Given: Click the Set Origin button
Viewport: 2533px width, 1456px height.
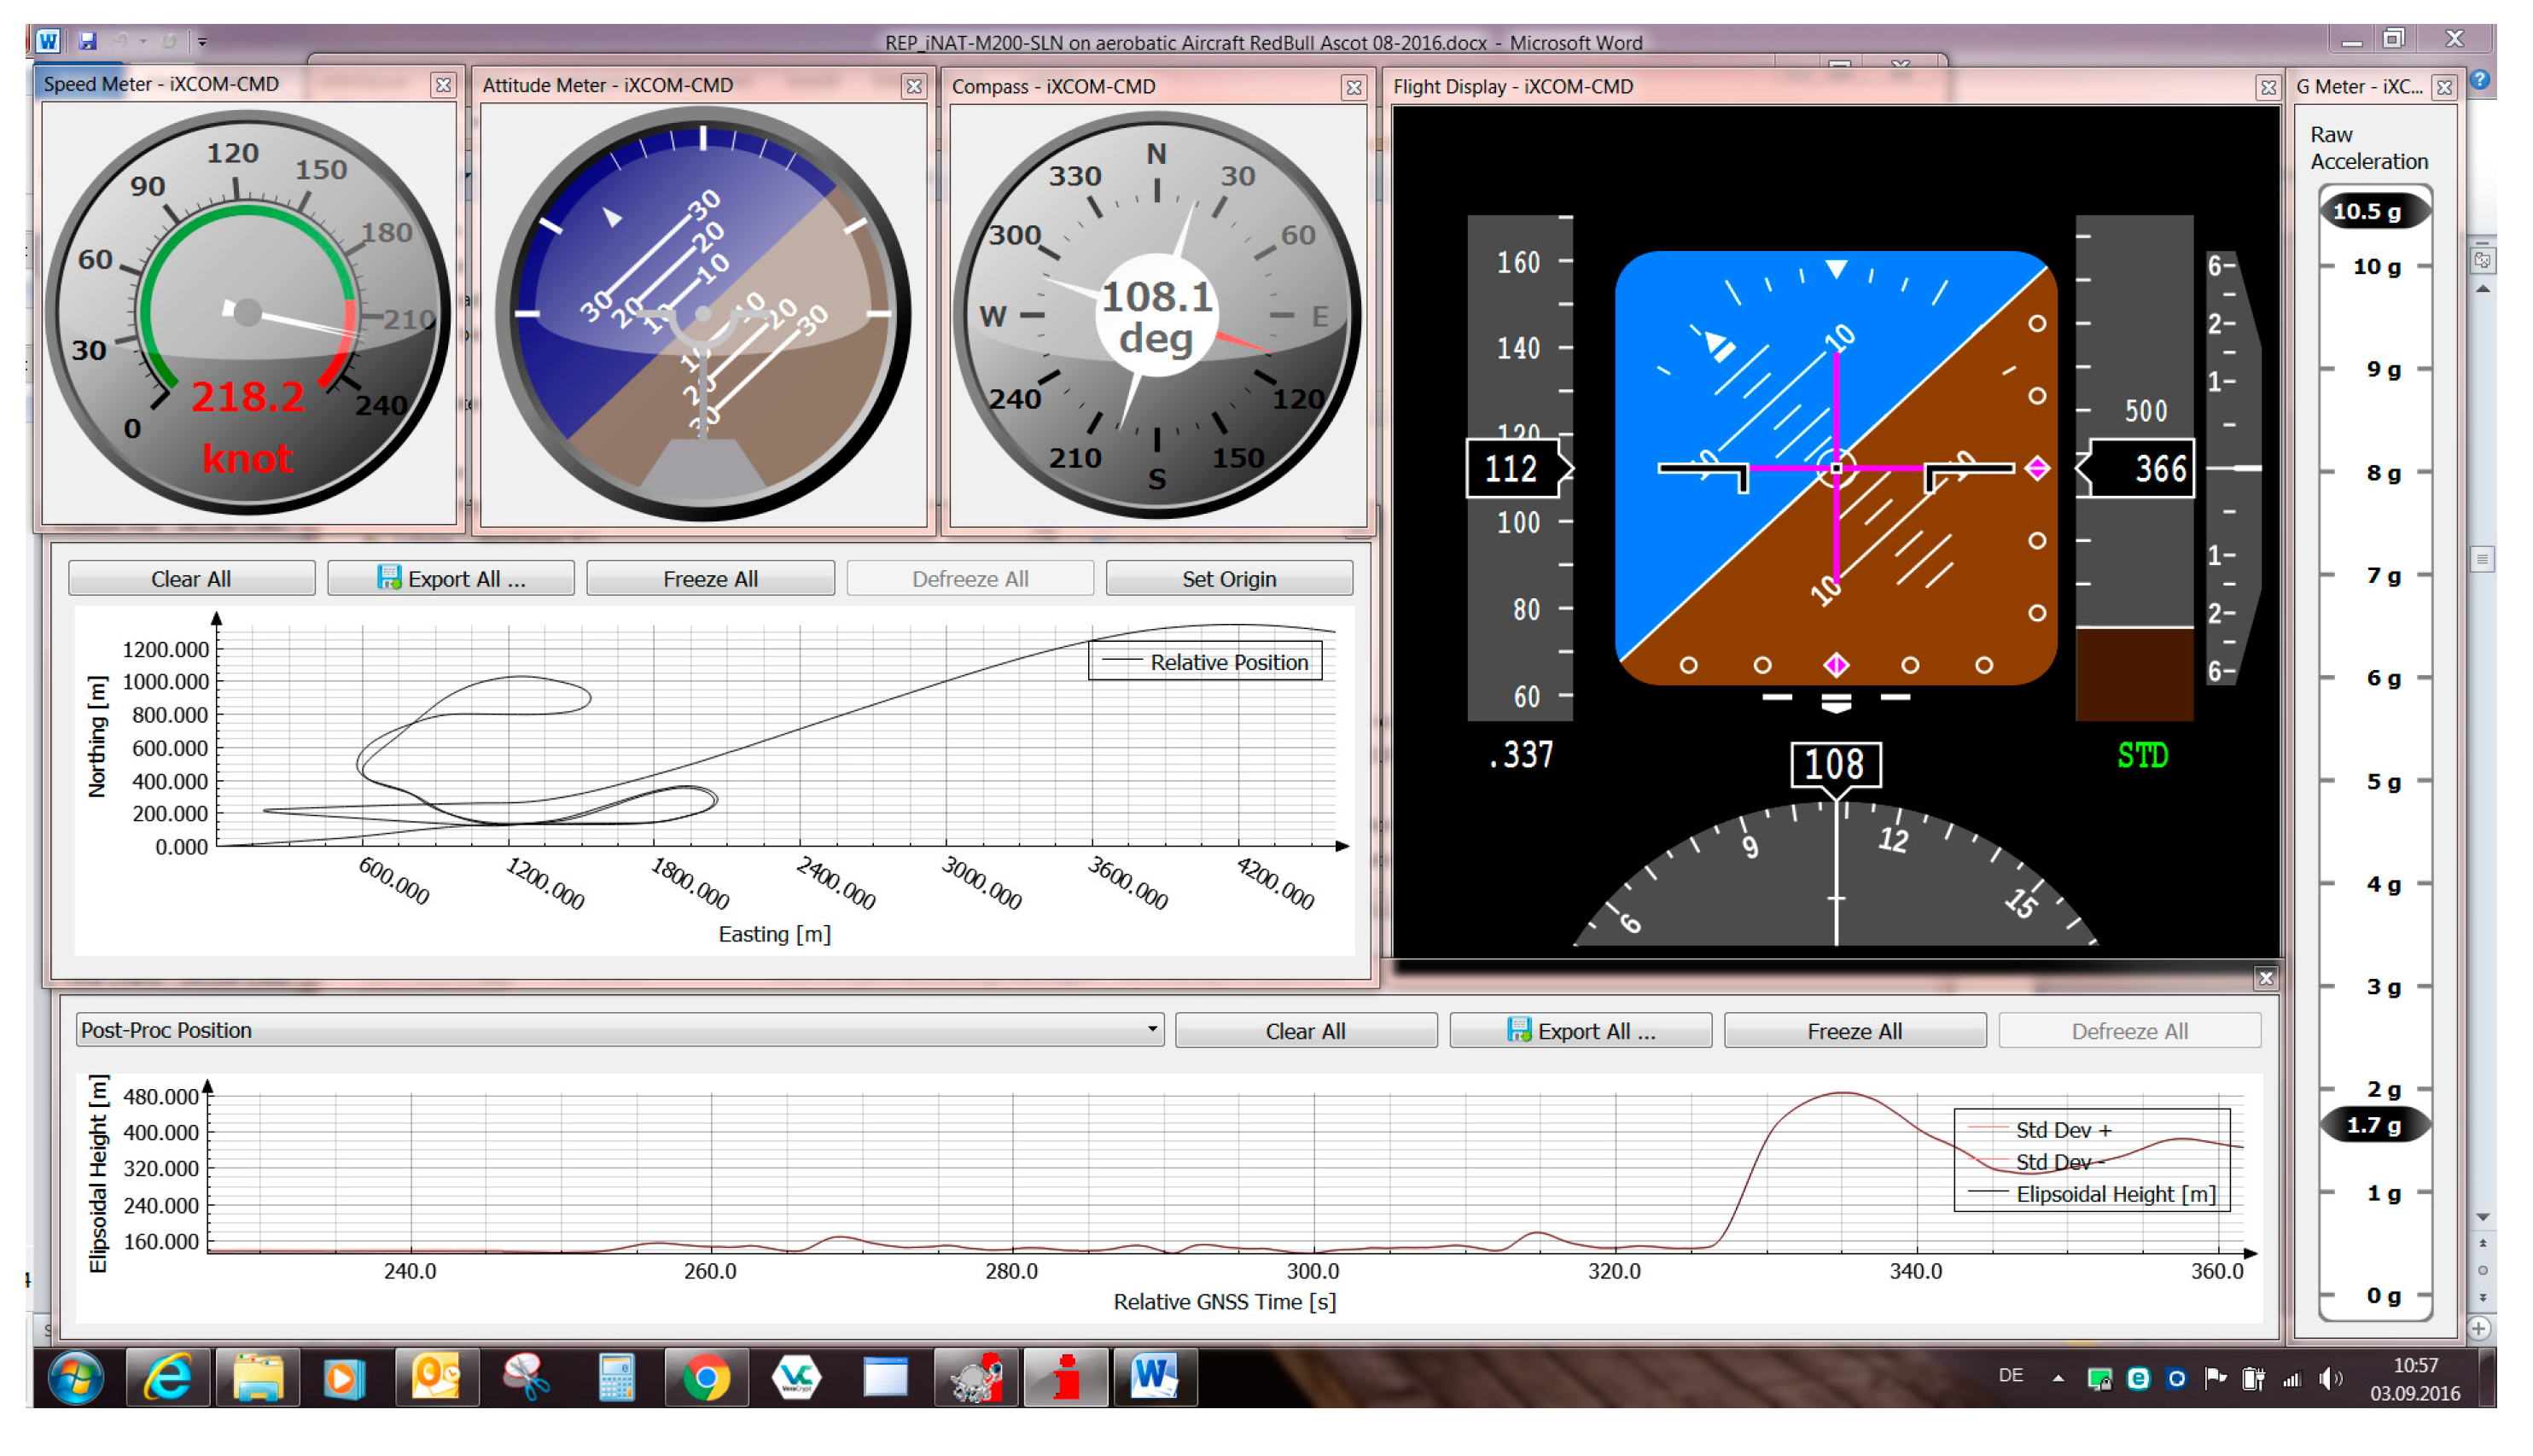Looking at the screenshot, I should point(1229,579).
